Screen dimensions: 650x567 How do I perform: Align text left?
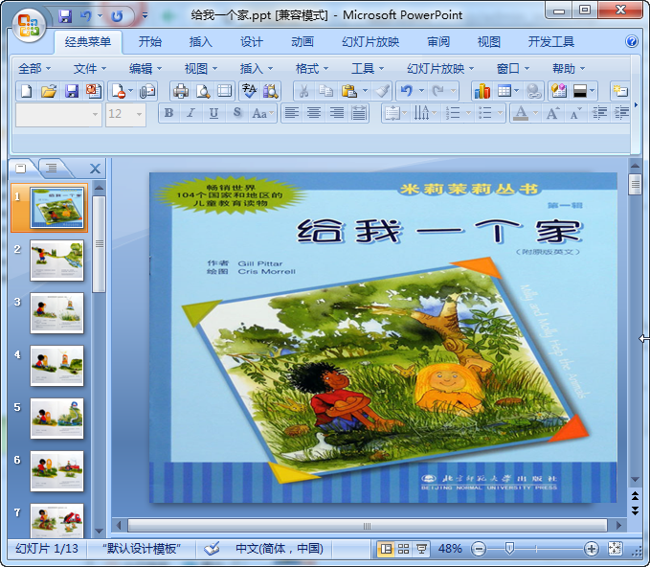pyautogui.click(x=291, y=113)
